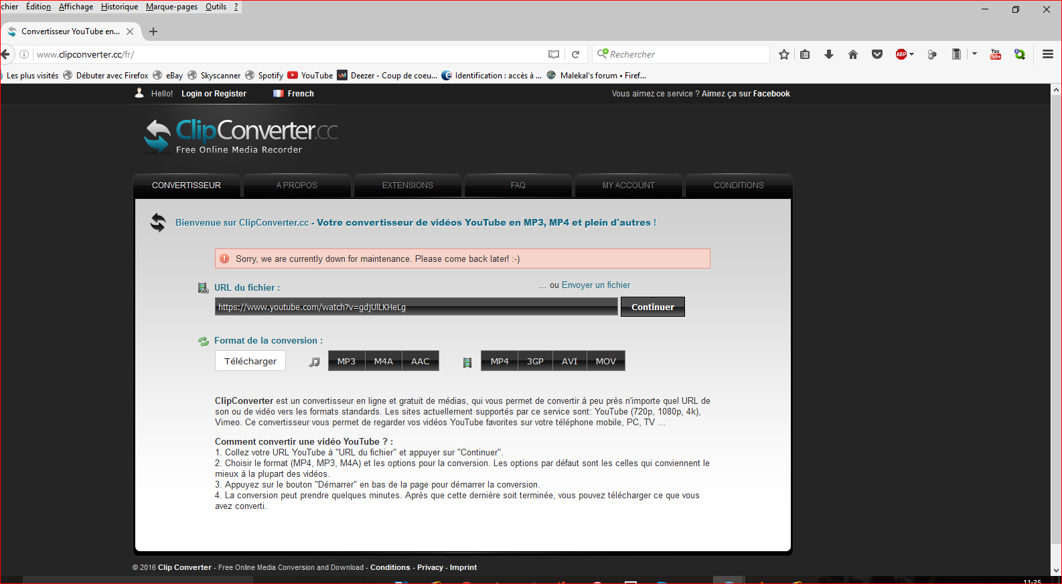This screenshot has height=584, width=1062.
Task: Open the Identification : accès à bookmark
Action: click(492, 76)
